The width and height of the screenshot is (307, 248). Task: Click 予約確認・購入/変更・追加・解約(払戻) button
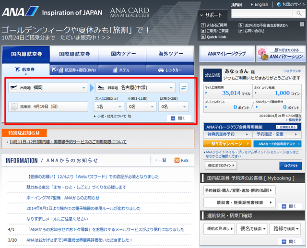tap(239, 190)
